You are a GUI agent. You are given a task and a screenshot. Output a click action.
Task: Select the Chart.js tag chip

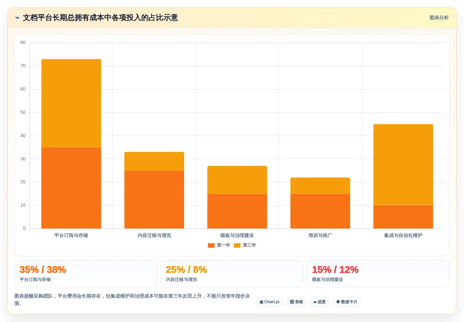pos(270,302)
